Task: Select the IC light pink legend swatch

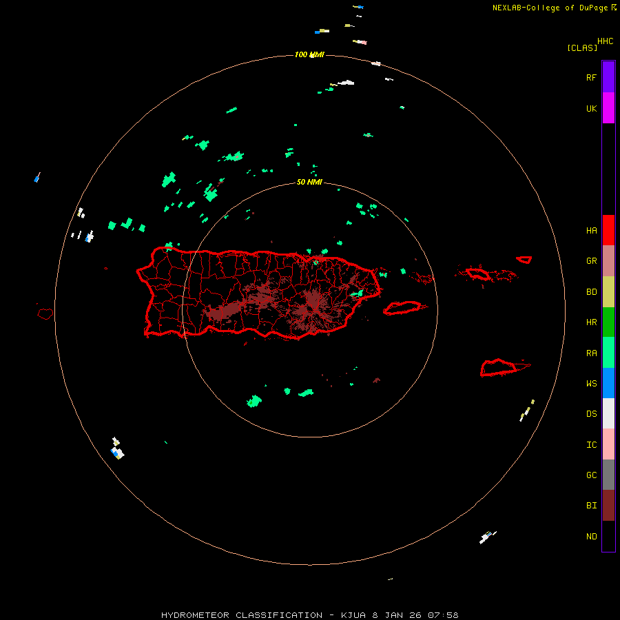Action: 608,444
